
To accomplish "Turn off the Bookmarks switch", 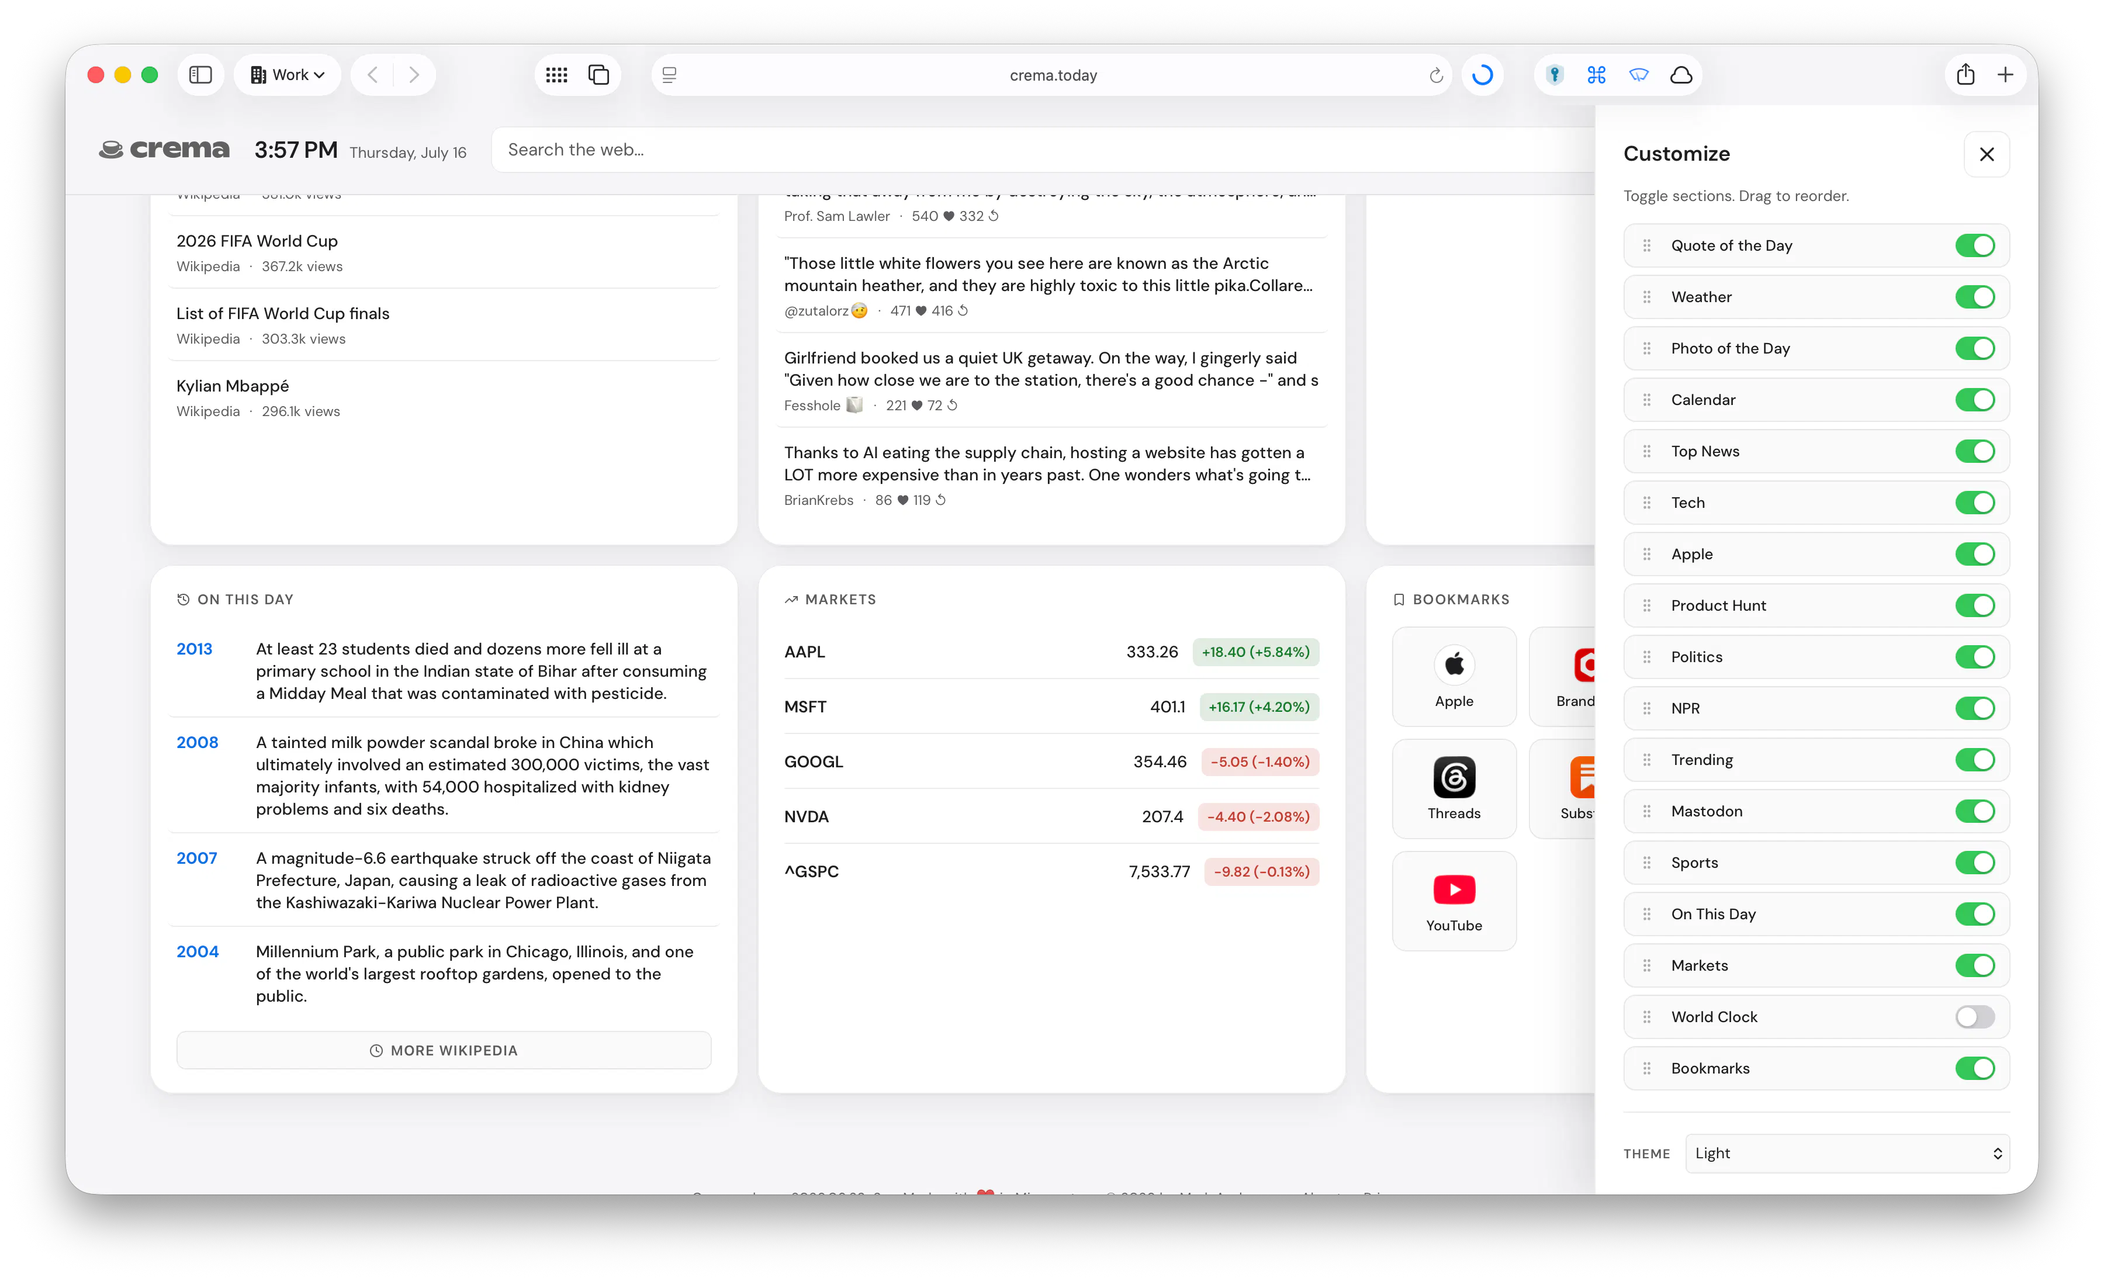I will click(x=1974, y=1068).
